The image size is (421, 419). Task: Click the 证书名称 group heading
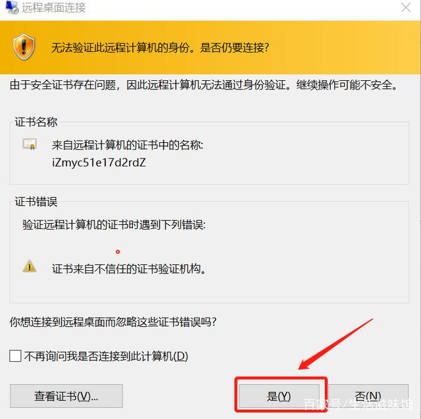[x=36, y=122]
